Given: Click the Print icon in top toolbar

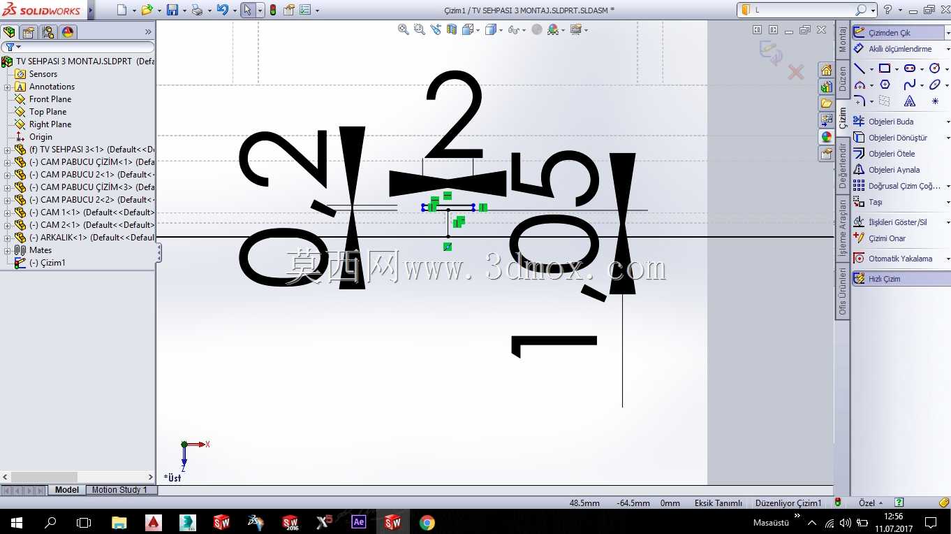Looking at the screenshot, I should (197, 10).
